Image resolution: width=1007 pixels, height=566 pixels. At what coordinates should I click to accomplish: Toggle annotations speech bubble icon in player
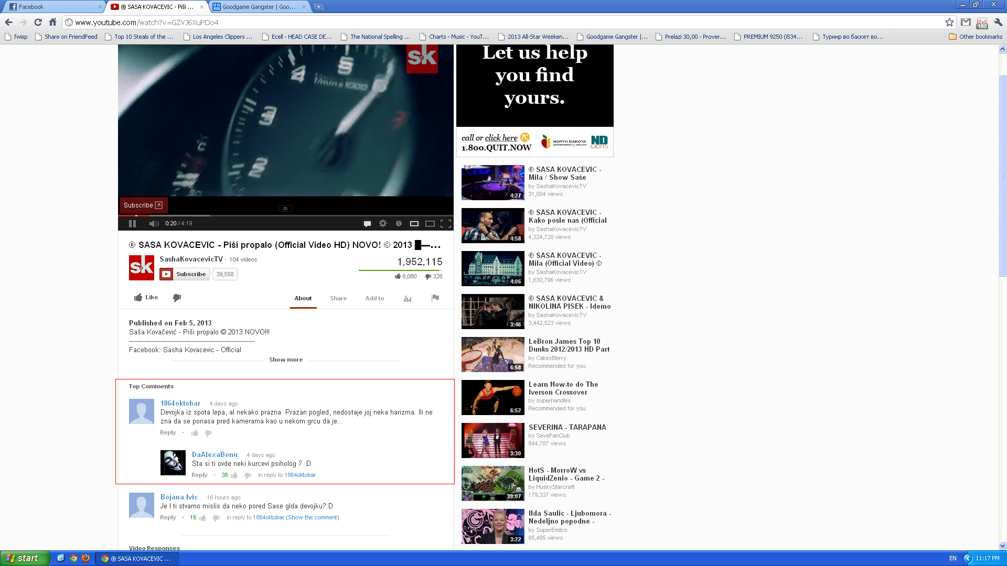pyautogui.click(x=367, y=224)
